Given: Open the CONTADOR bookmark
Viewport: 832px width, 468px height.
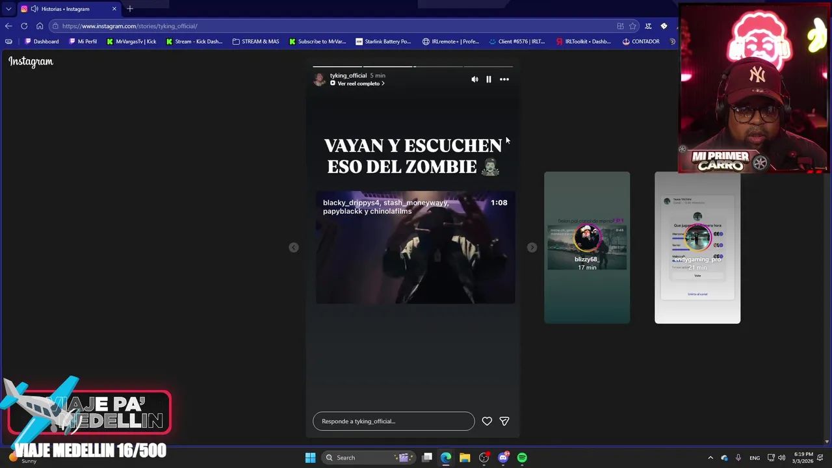Looking at the screenshot, I should pos(640,42).
